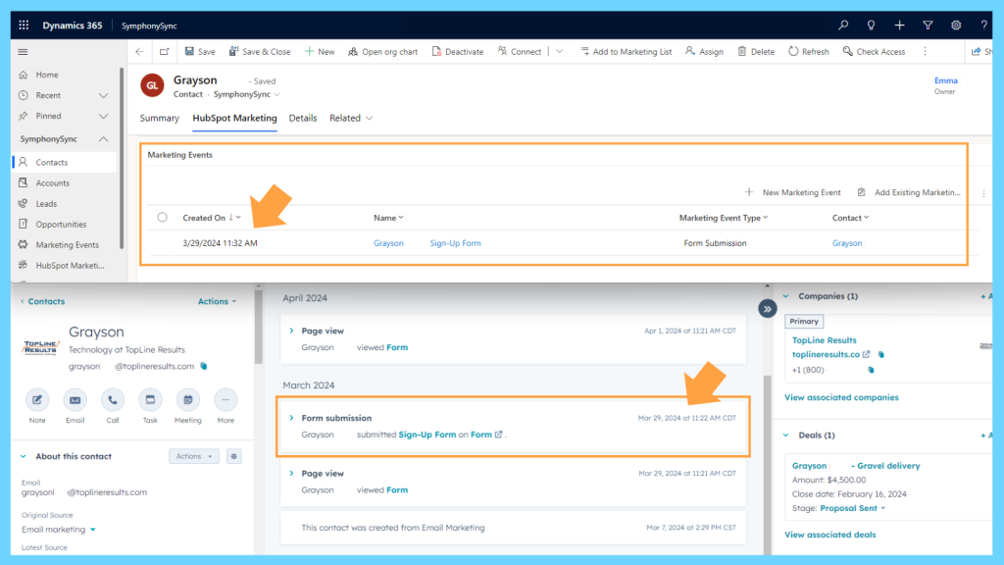The image size is (1004, 565).
Task: Click the HubSpot Email icon button
Action: click(x=75, y=400)
